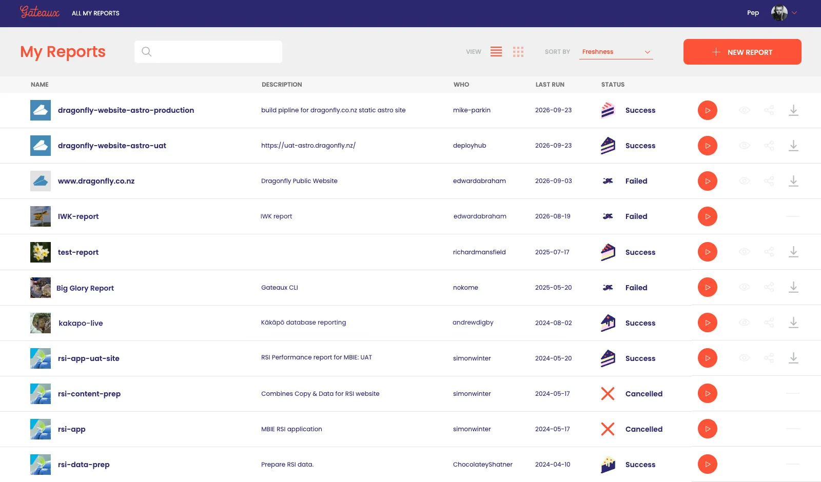821x482 pixels.
Task: Run the dragonfly-website-astro-production report
Action: tap(707, 110)
